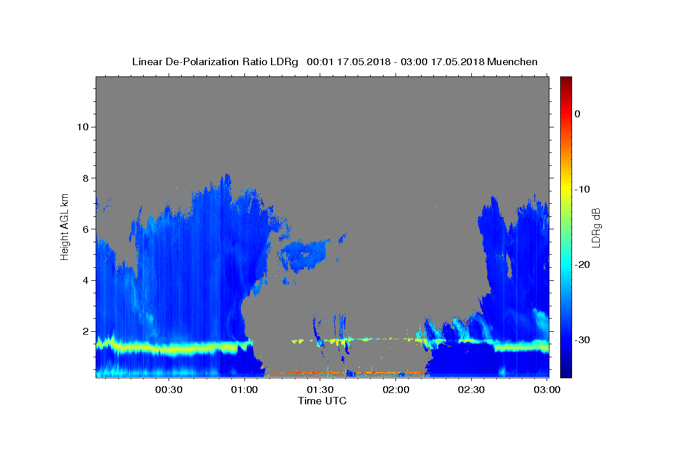Click the 'LDRg dB' colorbar label
Image resolution: width=679 pixels, height=453 pixels.
click(596, 228)
